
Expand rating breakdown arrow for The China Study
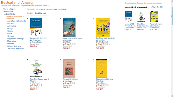click(x=105, y=44)
